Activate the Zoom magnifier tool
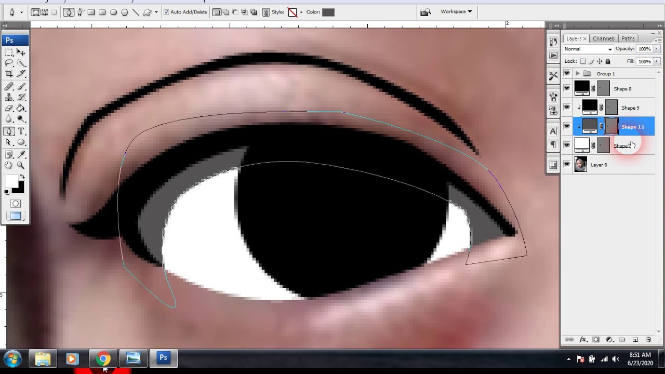Screen dimensions: 665x374 point(21,165)
